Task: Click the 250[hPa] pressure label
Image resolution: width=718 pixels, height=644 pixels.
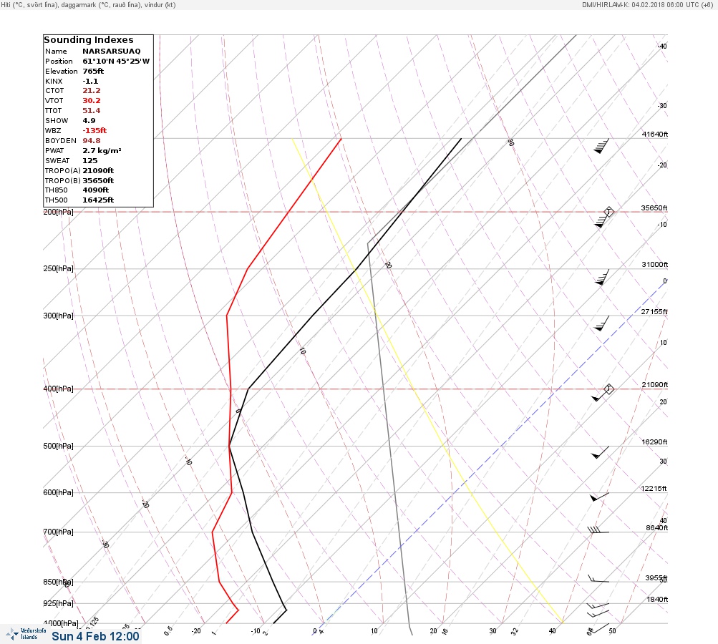Action: (58, 268)
